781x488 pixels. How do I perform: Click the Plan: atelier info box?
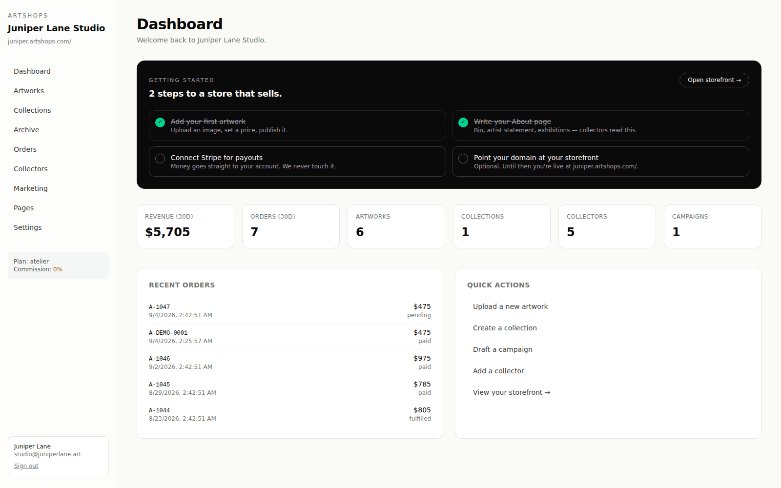point(58,265)
